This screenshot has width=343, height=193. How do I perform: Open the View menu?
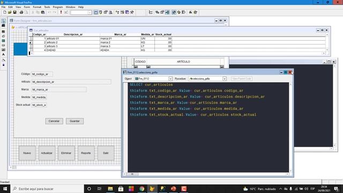pyautogui.click(x=18, y=7)
